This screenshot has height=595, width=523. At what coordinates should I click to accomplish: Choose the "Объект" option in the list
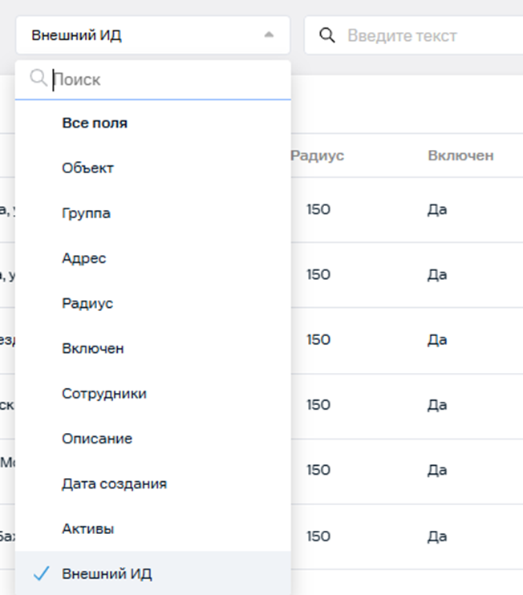pyautogui.click(x=88, y=168)
